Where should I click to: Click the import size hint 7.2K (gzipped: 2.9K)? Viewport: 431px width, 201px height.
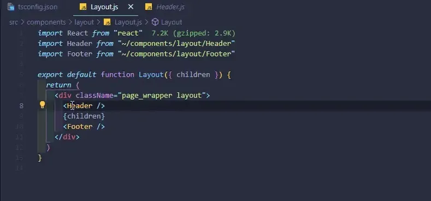pos(193,33)
